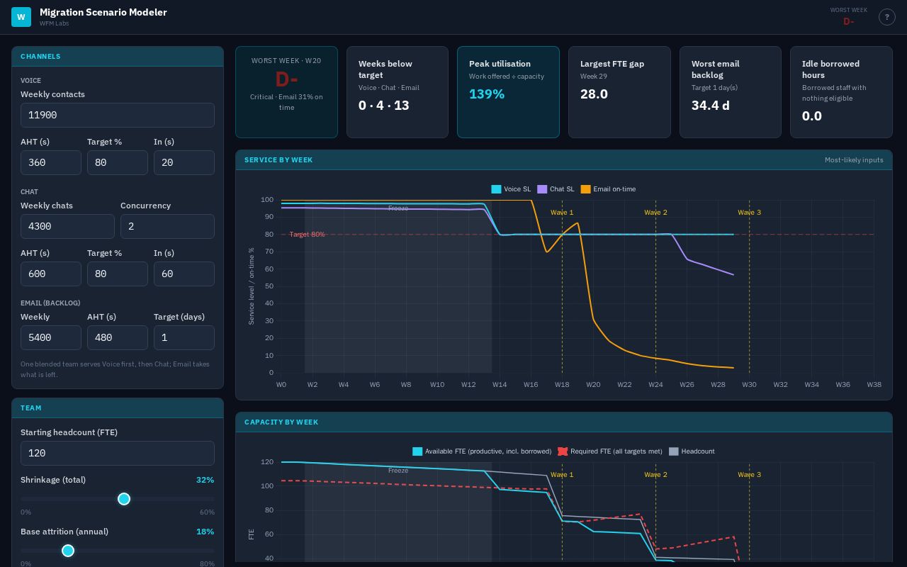The width and height of the screenshot is (907, 567).
Task: Toggle Email on-time legend swatch
Action: point(585,189)
